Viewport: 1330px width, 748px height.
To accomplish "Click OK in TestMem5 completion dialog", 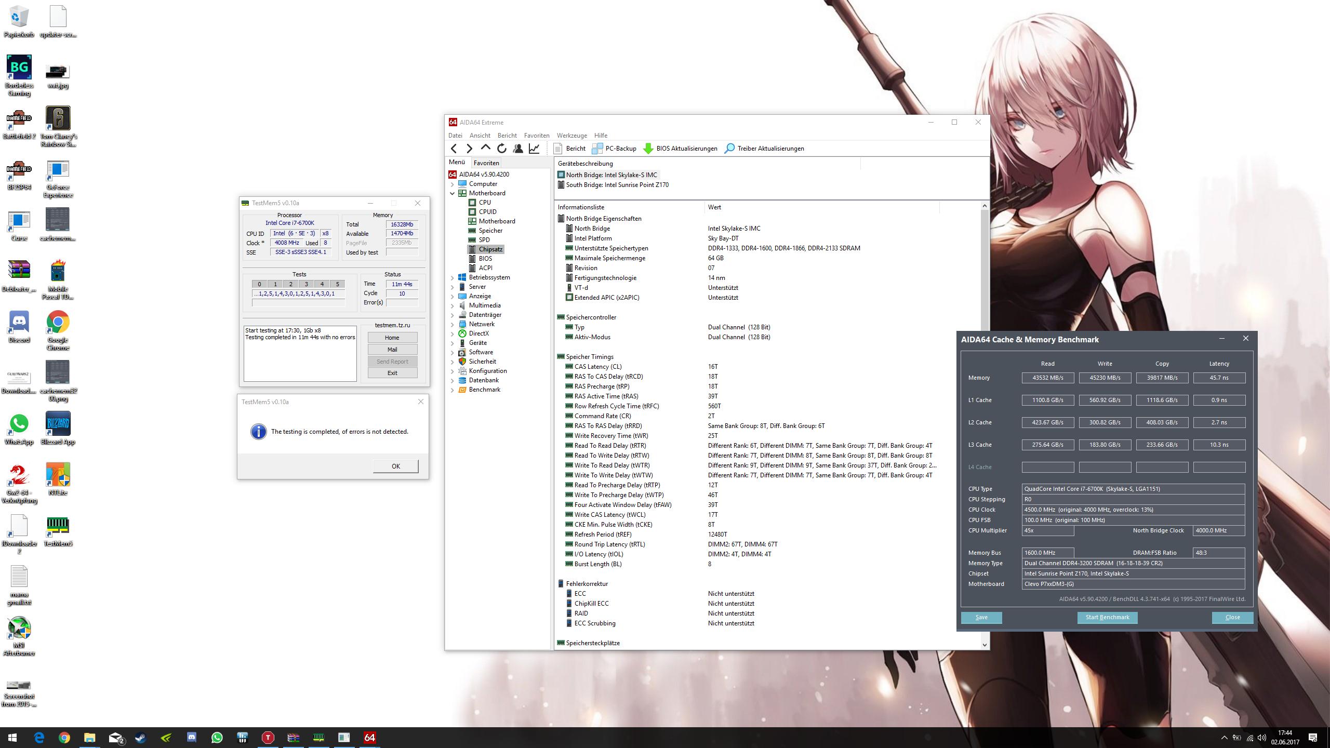I will 395,466.
